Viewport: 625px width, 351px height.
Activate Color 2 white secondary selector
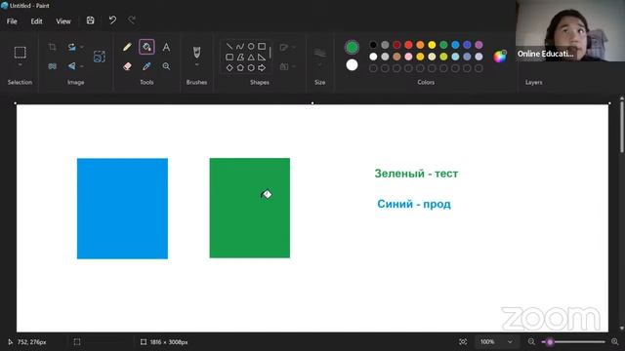(x=352, y=65)
